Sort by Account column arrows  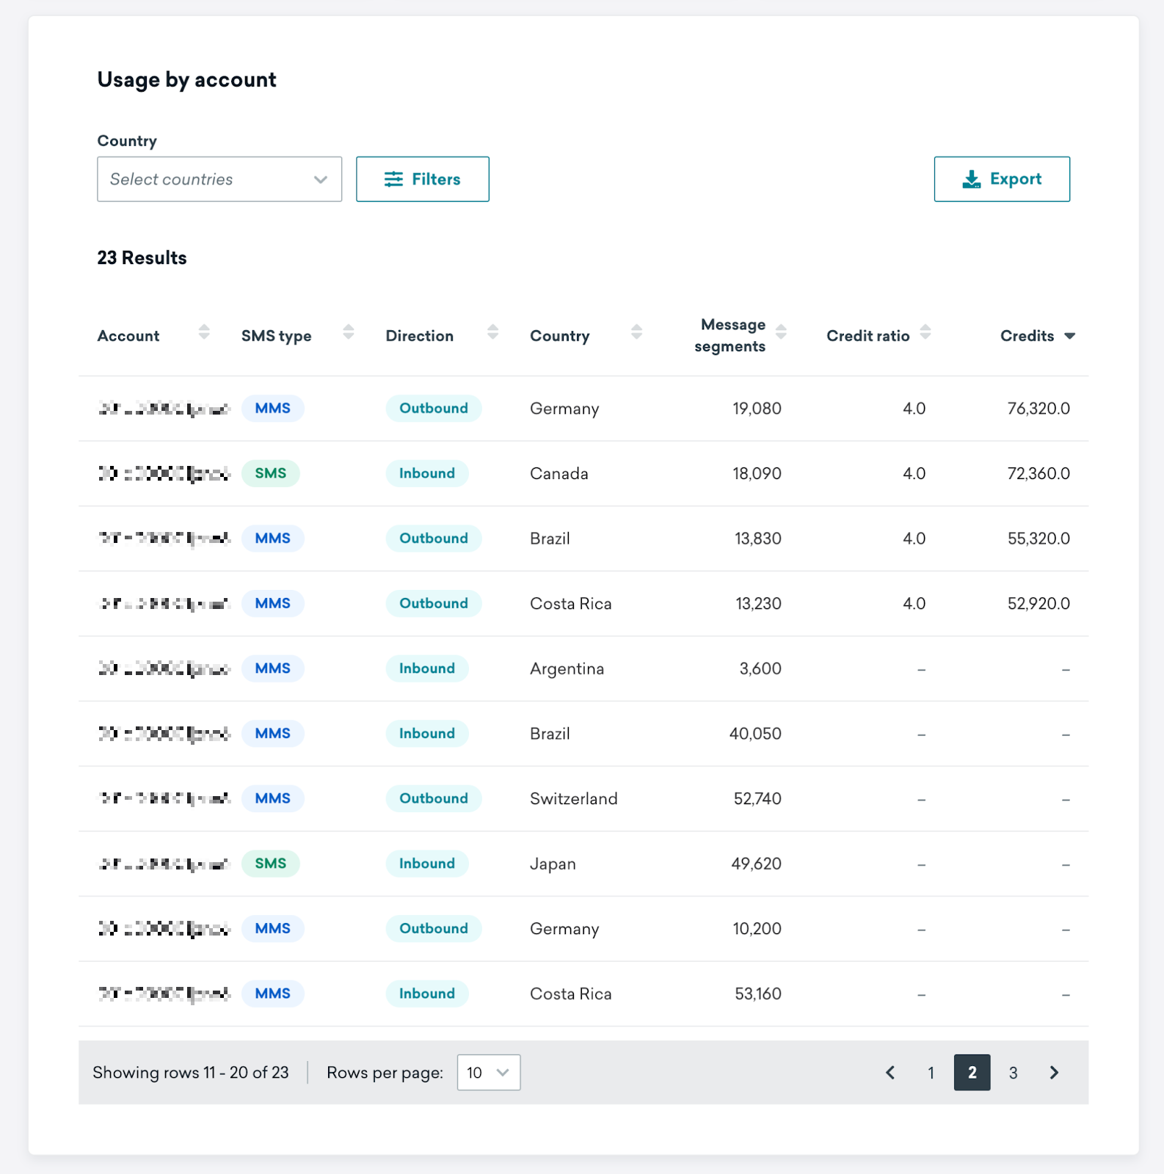tap(204, 332)
